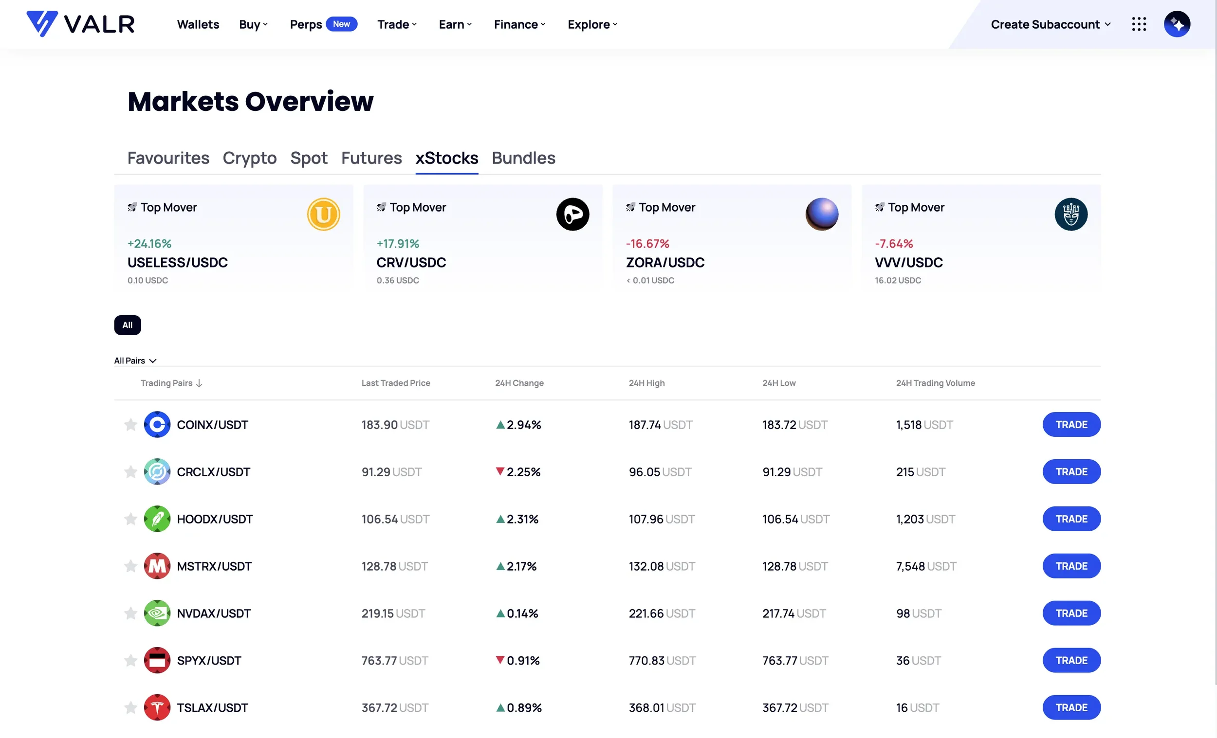This screenshot has height=738, width=1217.
Task: Open the apps grid menu icon
Action: (1139, 24)
